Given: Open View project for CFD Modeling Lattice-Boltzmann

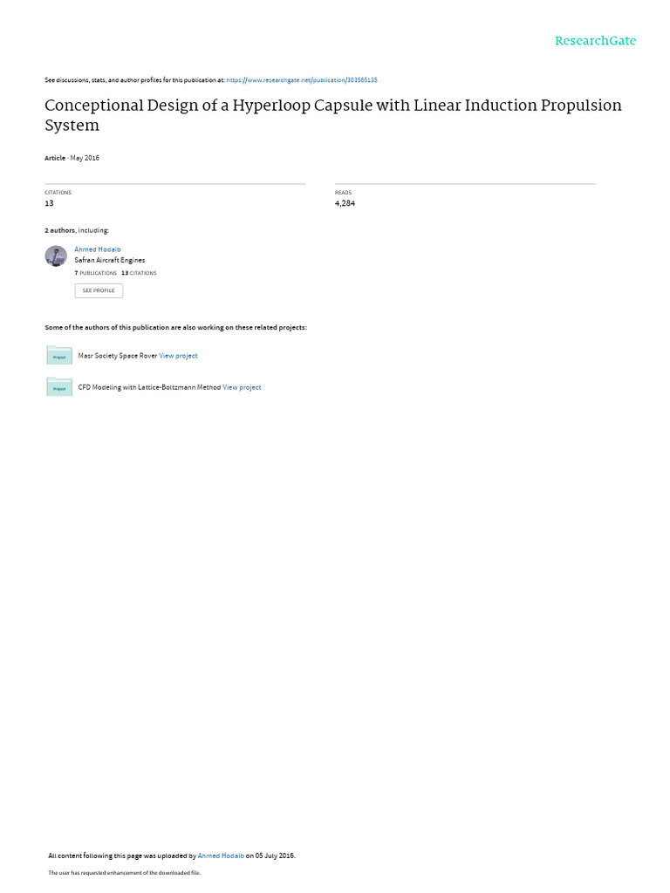Looking at the screenshot, I should [242, 387].
